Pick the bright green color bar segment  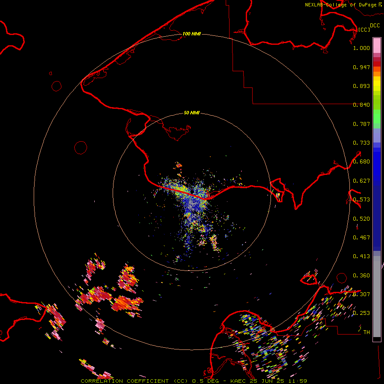(377, 116)
